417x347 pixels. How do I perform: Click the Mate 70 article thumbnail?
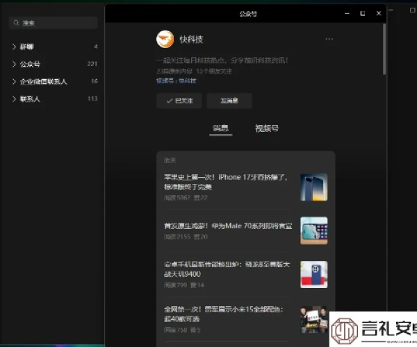pos(314,230)
